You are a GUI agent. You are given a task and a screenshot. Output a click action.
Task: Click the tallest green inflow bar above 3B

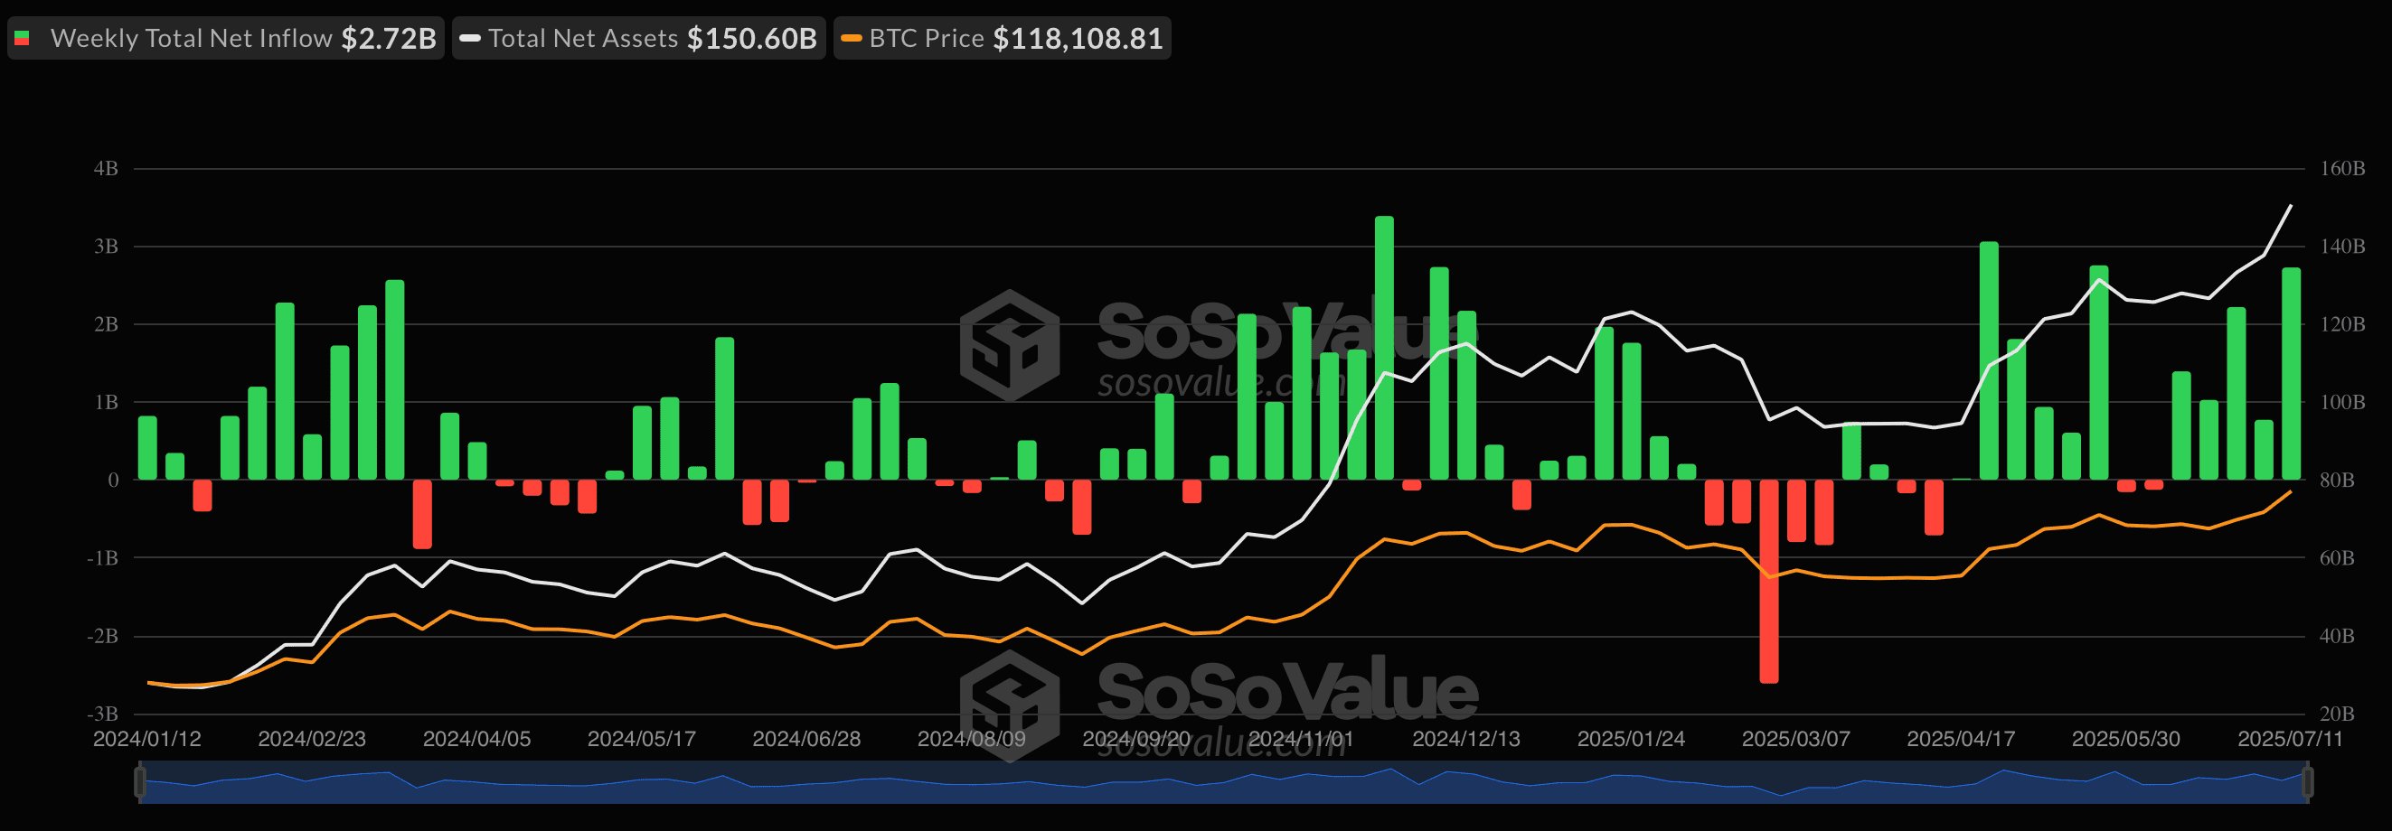click(x=1383, y=348)
